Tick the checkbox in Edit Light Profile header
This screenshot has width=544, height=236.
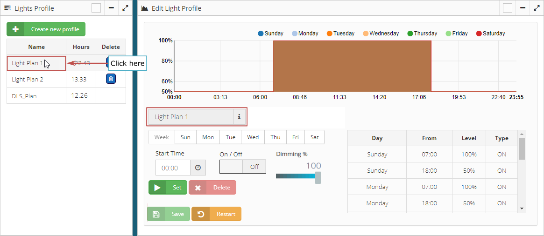[507, 8]
